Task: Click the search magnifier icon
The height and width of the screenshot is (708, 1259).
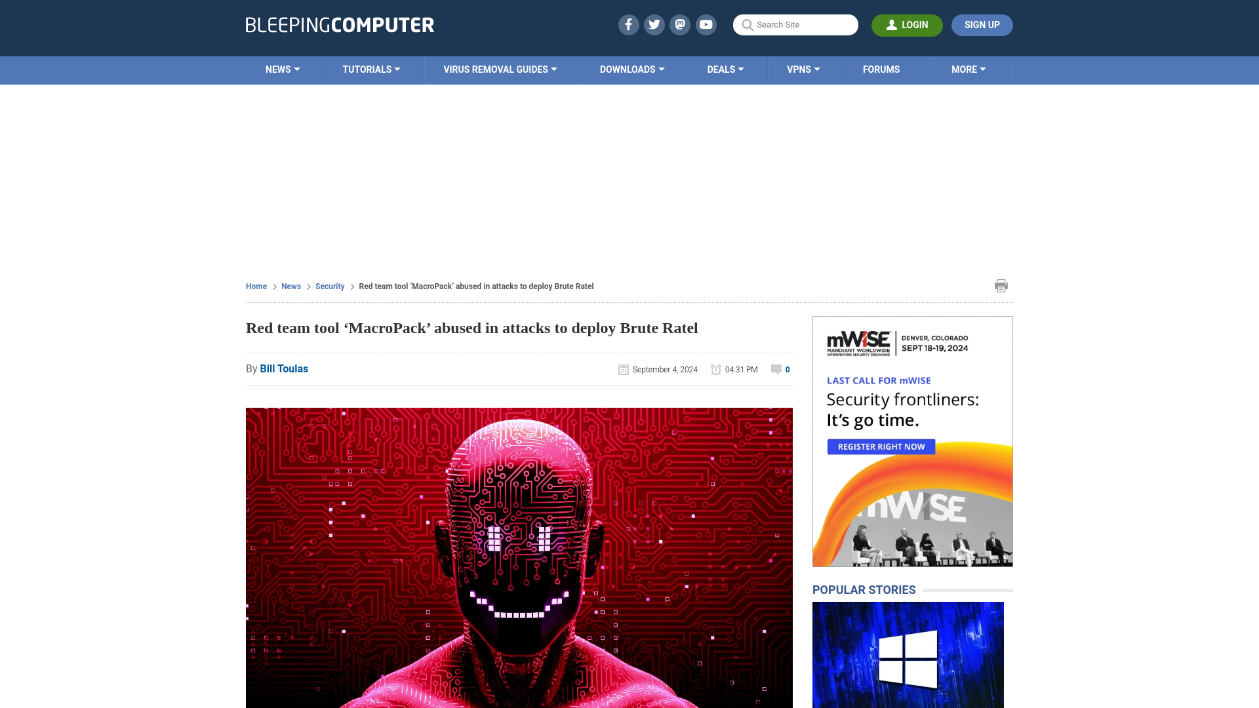Action: point(747,24)
